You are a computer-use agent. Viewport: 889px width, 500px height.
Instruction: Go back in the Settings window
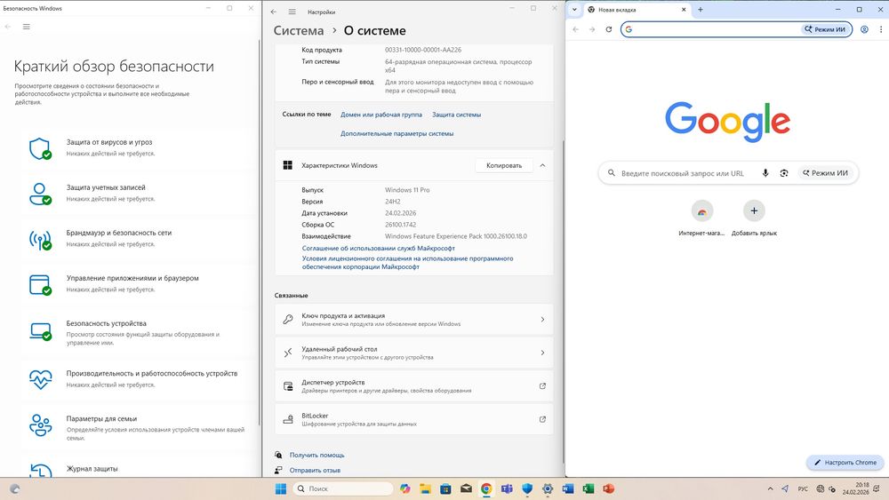(x=274, y=12)
